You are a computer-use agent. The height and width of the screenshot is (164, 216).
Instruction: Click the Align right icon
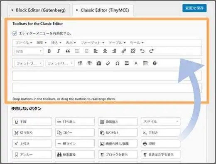click(114, 51)
